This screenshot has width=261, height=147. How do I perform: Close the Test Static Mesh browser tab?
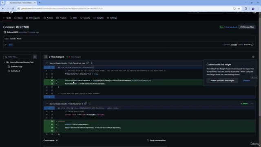[35, 3]
